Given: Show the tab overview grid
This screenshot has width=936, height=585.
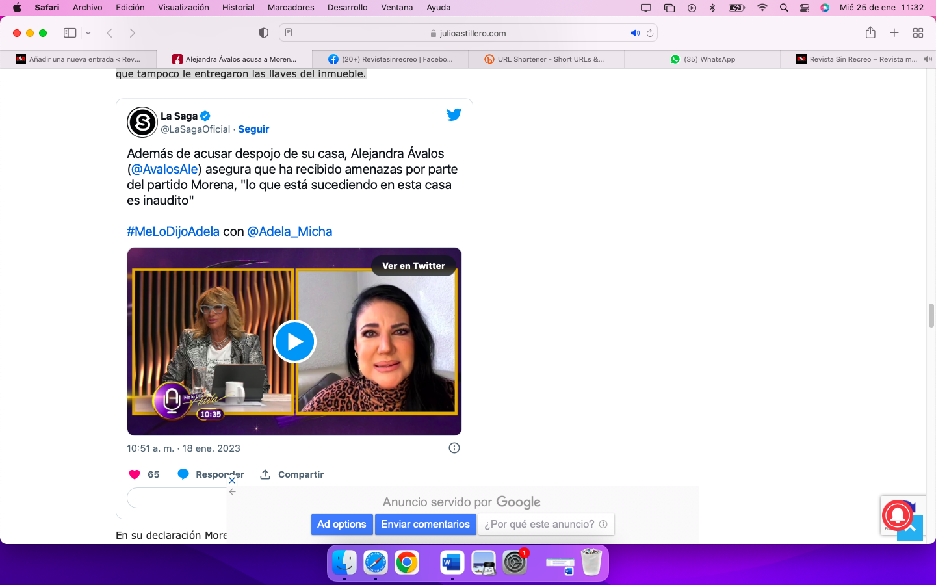Looking at the screenshot, I should (918, 33).
